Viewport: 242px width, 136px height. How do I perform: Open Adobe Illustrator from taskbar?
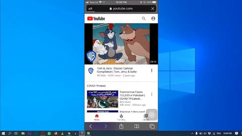[x=43, y=133]
